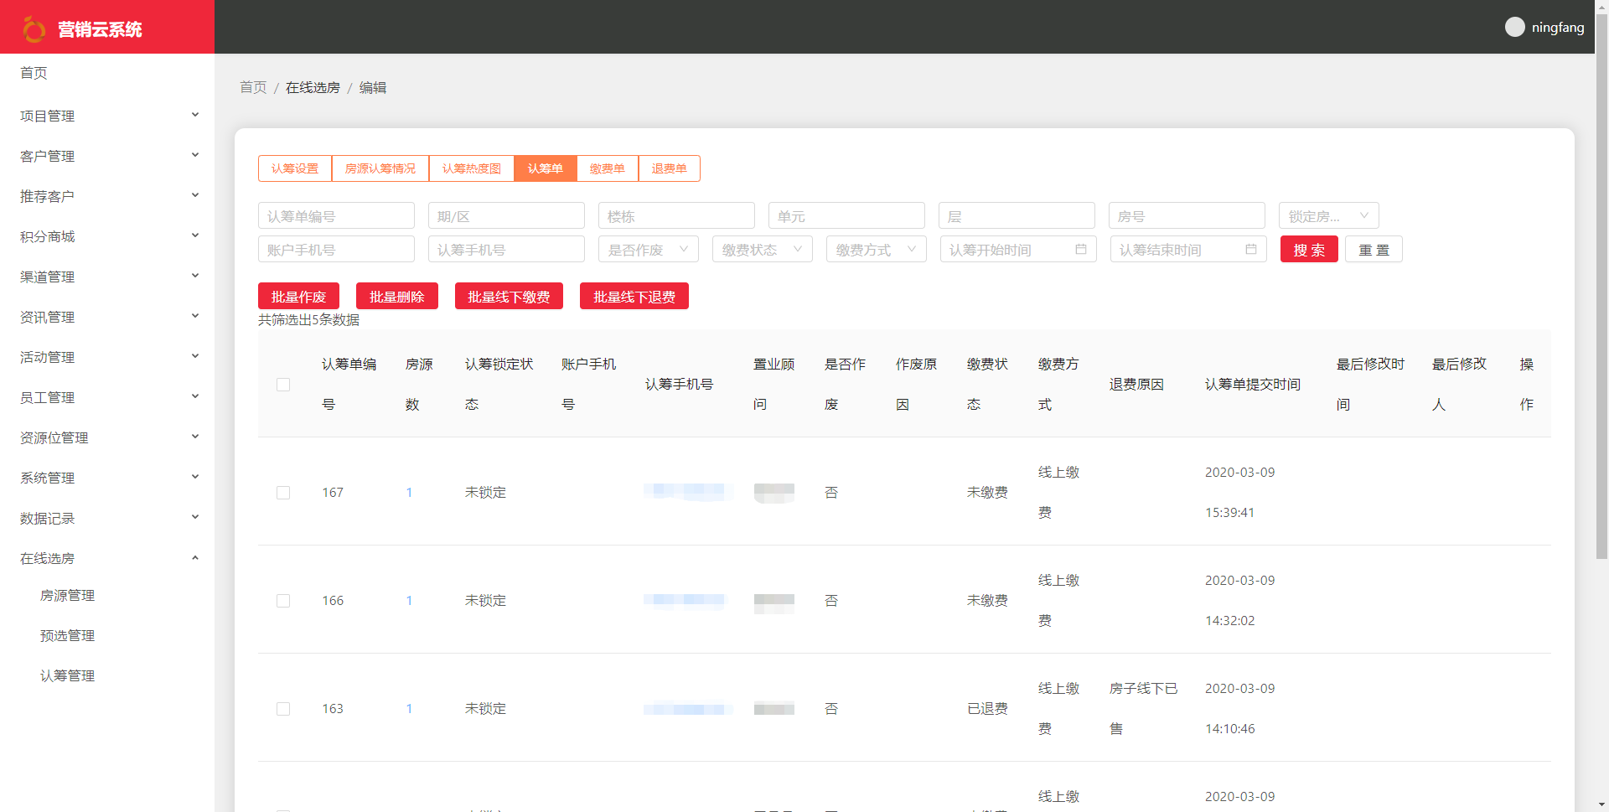Toggle the select-all checkbox in table header
Image resolution: width=1609 pixels, height=812 pixels.
[283, 385]
